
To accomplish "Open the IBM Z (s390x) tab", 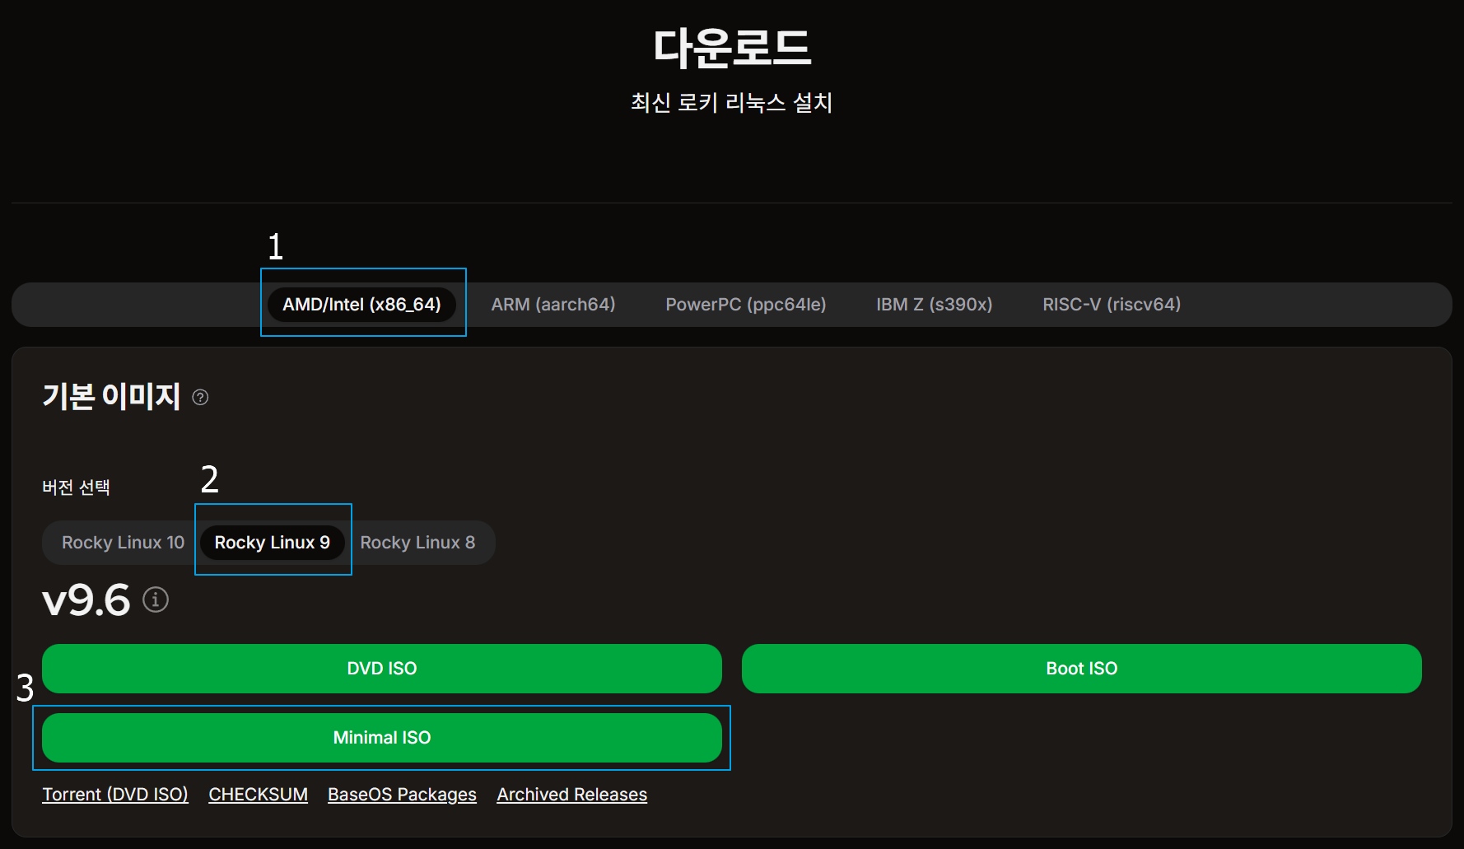I will 935,305.
